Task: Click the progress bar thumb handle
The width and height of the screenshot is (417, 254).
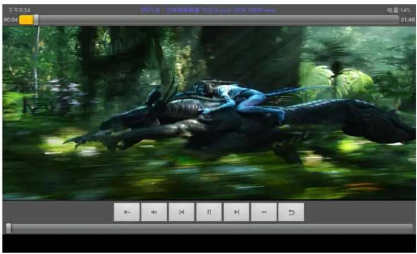Action: (36, 20)
